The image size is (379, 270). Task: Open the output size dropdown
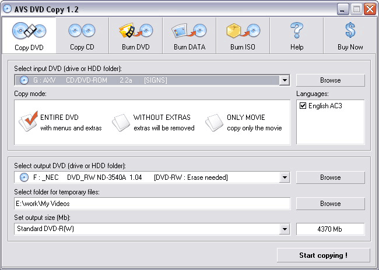[285, 229]
